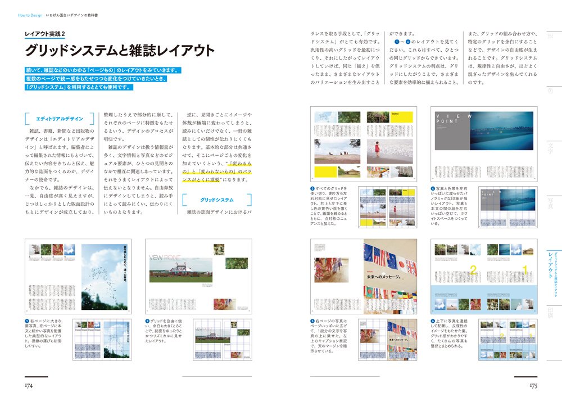Screen dimensions: 562x397
Task: Open layout example 4 with blue panorama photo
Action: click(x=484, y=144)
